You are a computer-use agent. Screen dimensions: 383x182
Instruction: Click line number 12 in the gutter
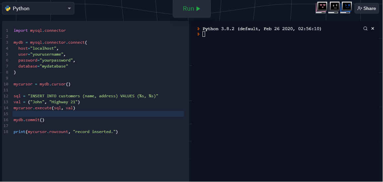7,96
